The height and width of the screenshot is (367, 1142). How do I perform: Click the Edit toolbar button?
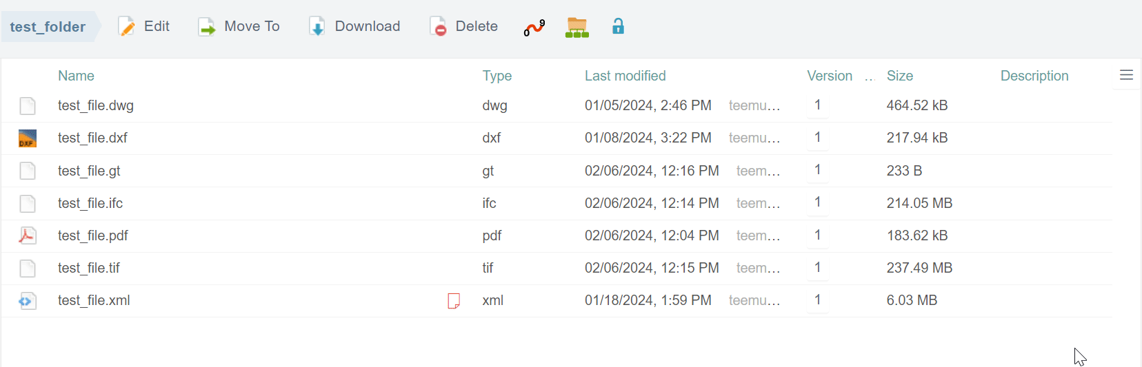144,27
